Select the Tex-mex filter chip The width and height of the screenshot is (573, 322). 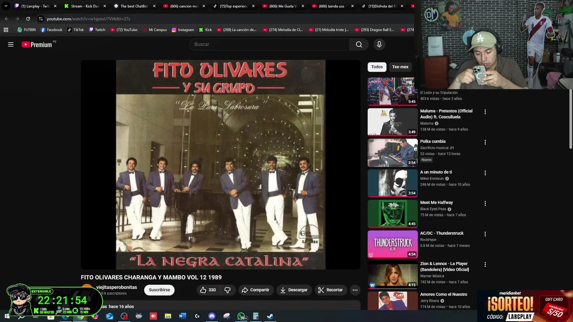[x=400, y=67]
